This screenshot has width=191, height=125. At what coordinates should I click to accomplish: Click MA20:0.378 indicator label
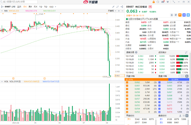coord(31,11)
